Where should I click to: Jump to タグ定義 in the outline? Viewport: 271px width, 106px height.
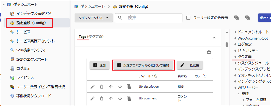click(245, 57)
